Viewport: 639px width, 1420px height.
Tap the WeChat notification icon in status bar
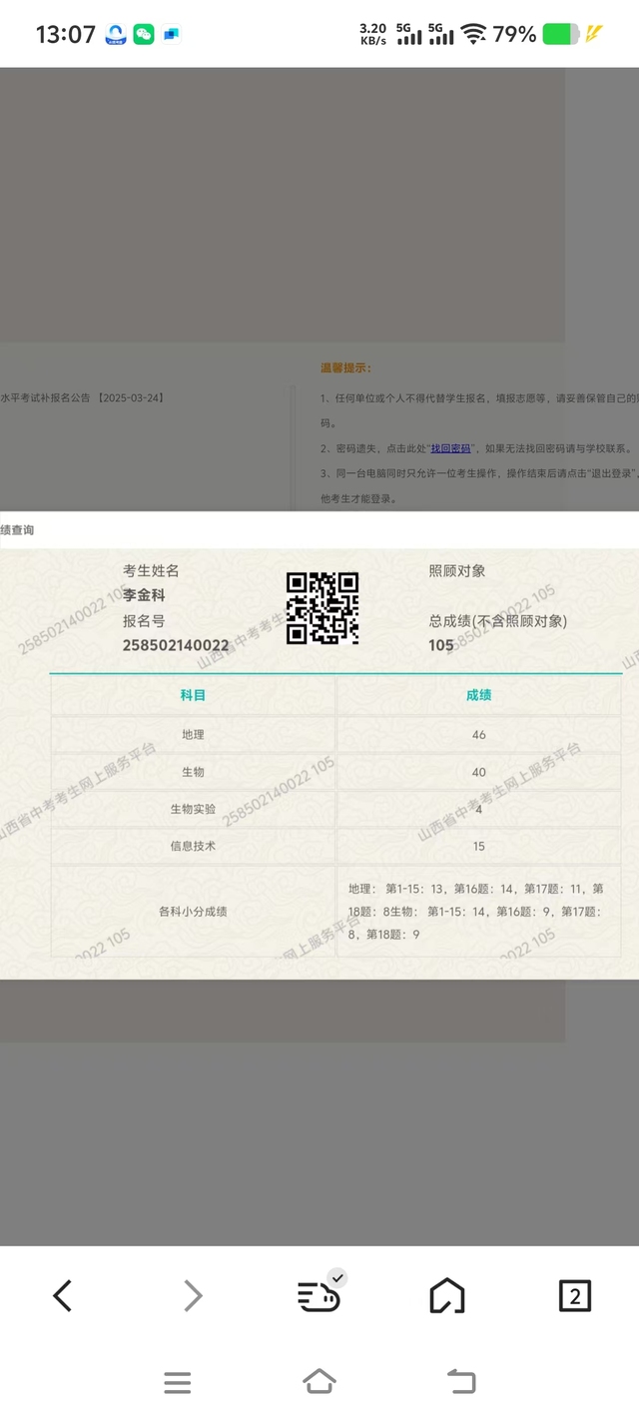[144, 34]
